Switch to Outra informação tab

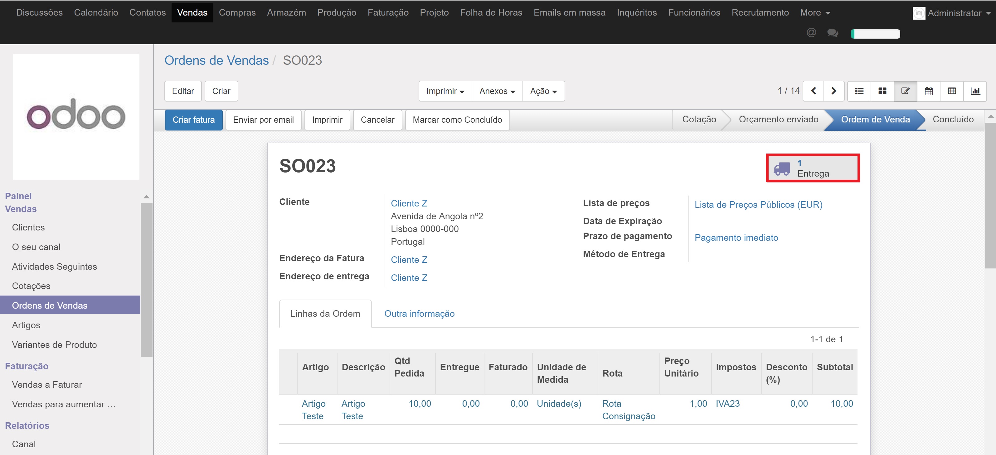tap(419, 314)
